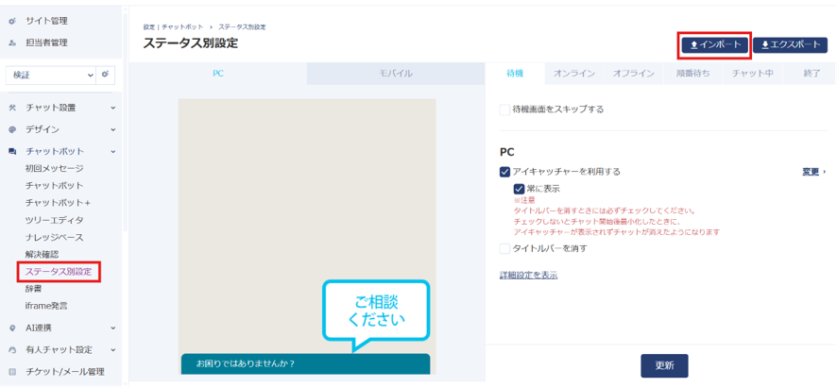837x387 pixels.
Task: Uncheck アイキャッチャーを利用する checkbox
Action: [504, 172]
